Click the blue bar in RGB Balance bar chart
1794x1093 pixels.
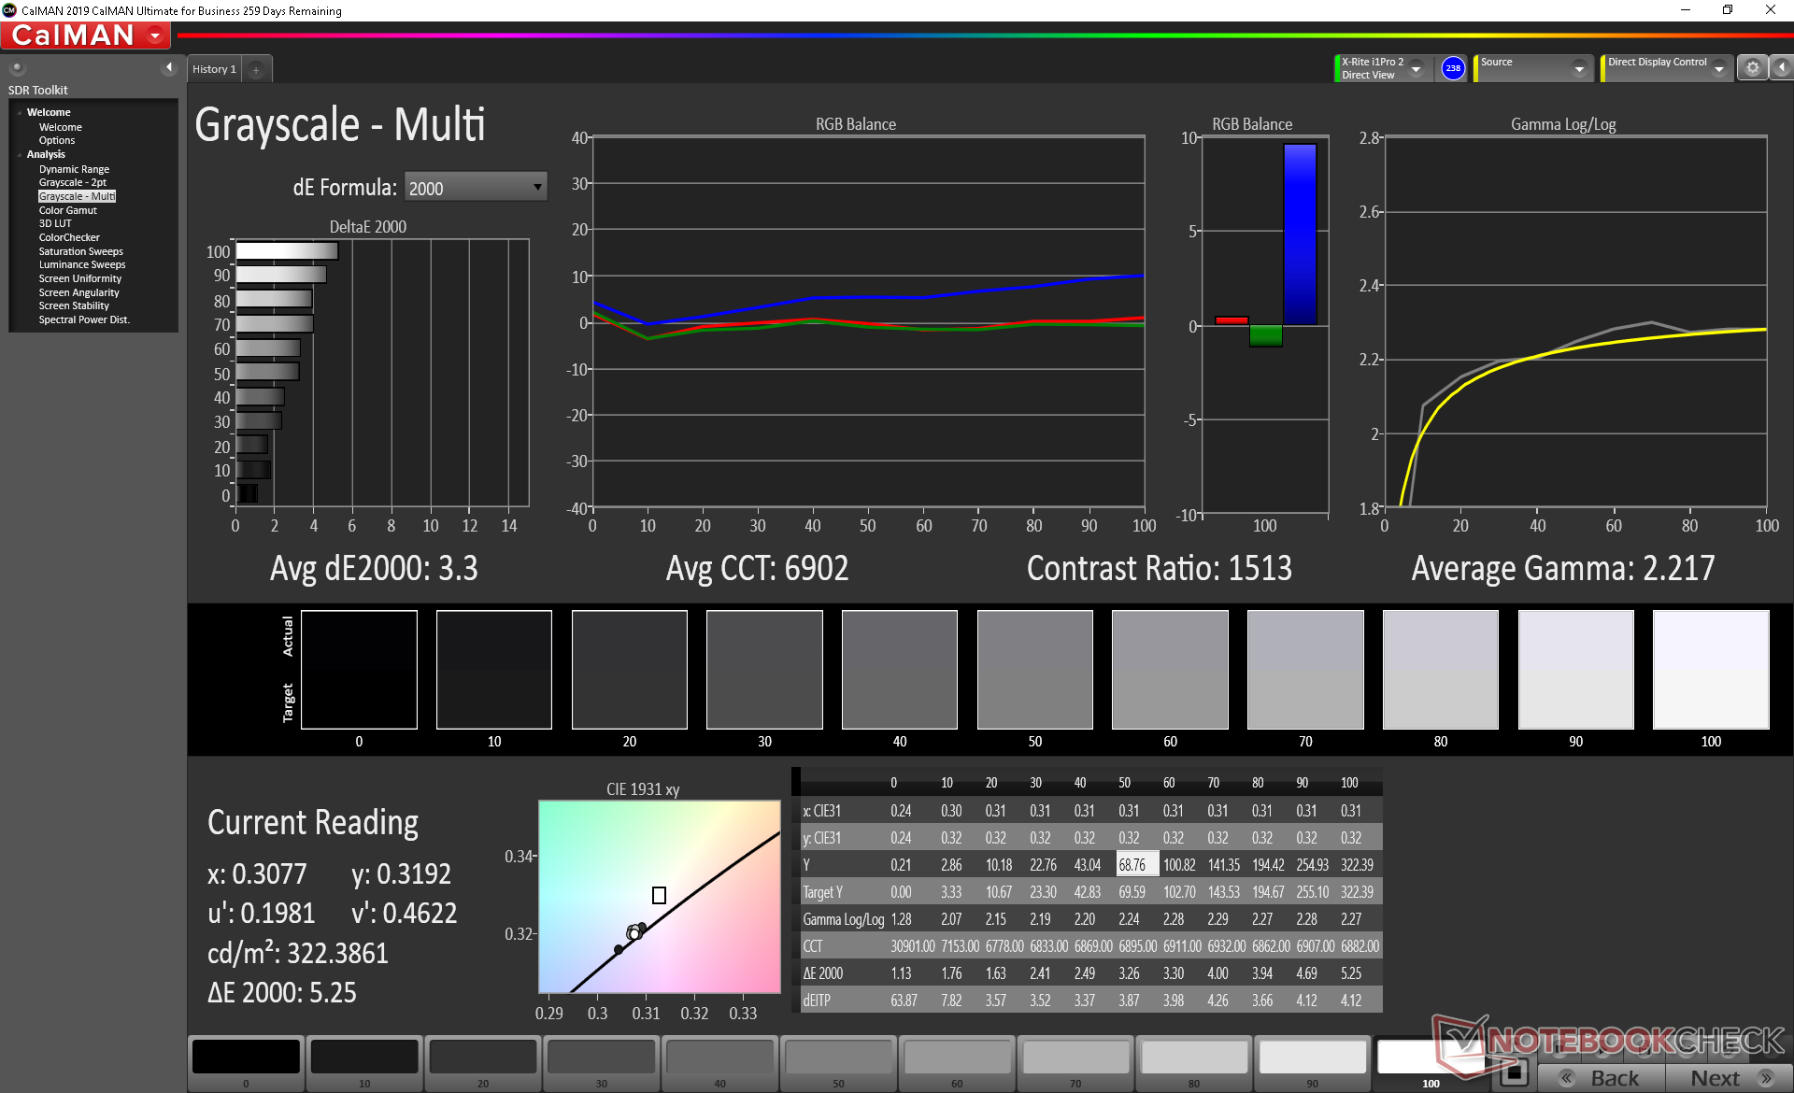tap(1300, 234)
